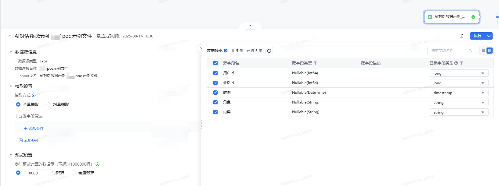
Task: Open help tooltip next to 目标字段类型
Action: pos(456,63)
